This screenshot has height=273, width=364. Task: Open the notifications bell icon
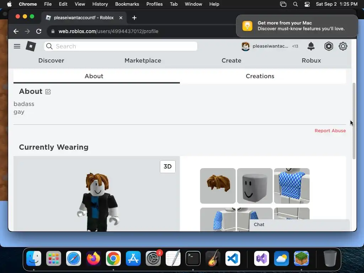click(x=311, y=46)
